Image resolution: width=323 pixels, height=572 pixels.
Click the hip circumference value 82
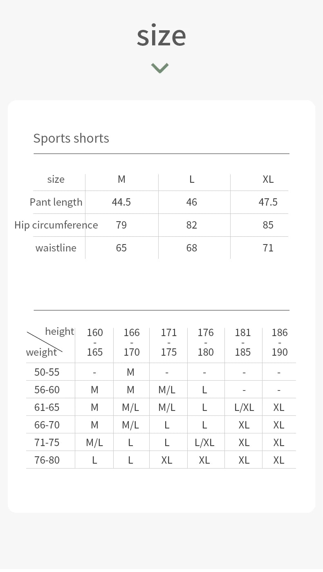191,225
